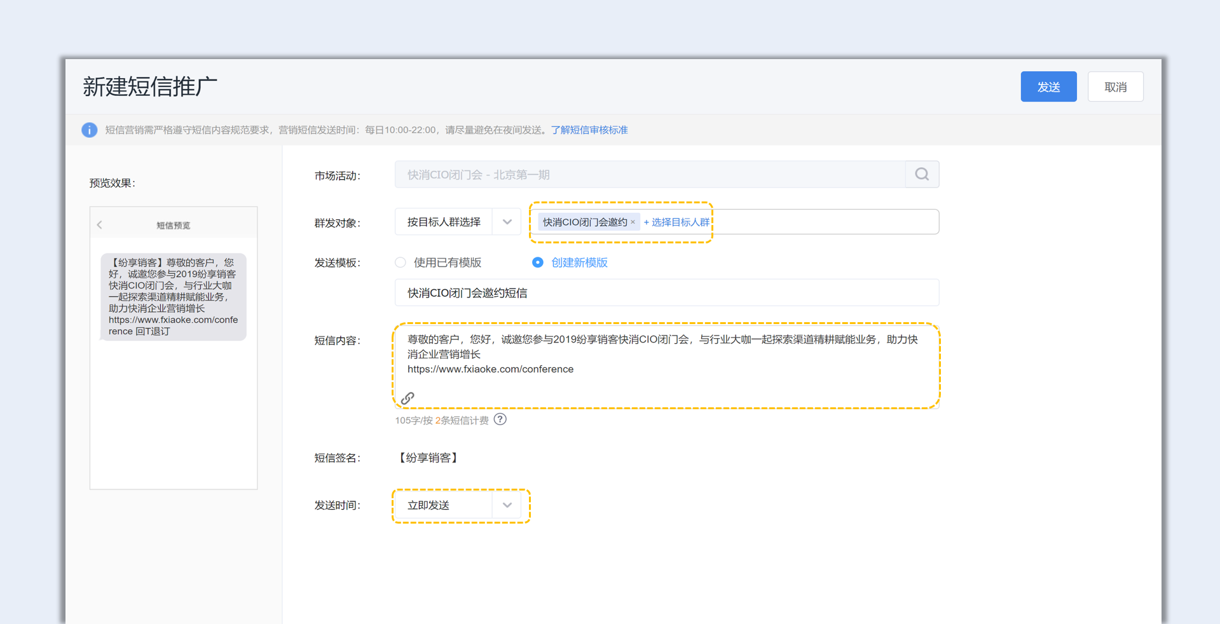The height and width of the screenshot is (624, 1220).
Task: Click the back arrow in 短信预览
Action: point(100,225)
